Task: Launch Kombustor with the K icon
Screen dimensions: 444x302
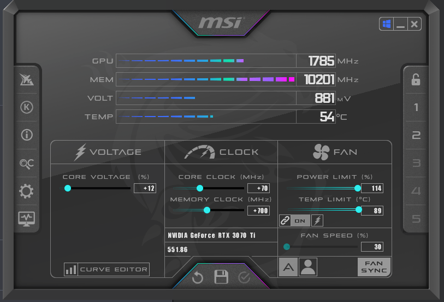Action: (27, 107)
